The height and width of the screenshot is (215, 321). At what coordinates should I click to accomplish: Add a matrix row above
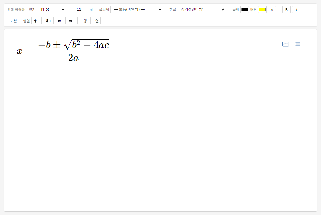[x=37, y=21]
